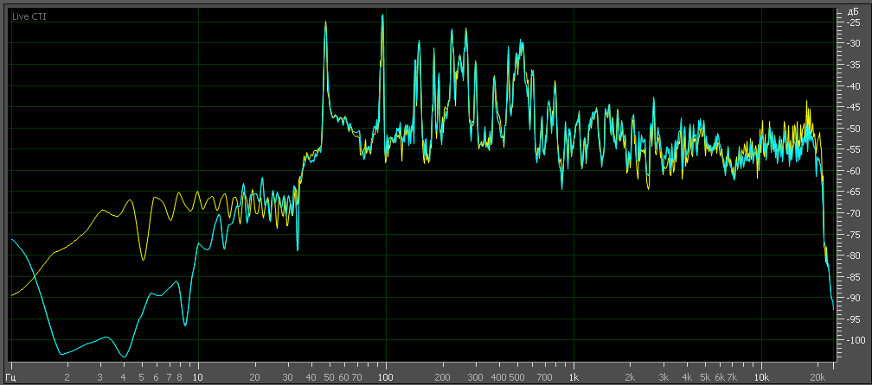Click the 2 Hz label on frequency ruler
872x385 pixels.
(x=67, y=377)
